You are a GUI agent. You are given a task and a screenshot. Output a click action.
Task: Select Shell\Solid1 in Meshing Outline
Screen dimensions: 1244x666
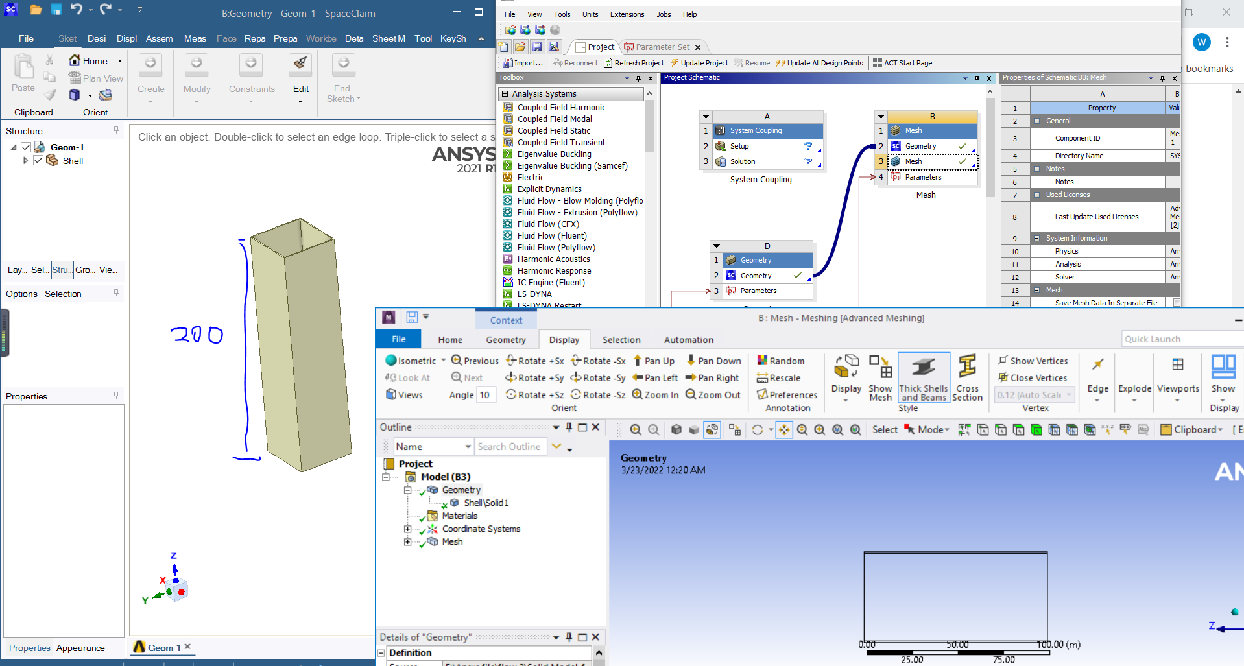(486, 503)
